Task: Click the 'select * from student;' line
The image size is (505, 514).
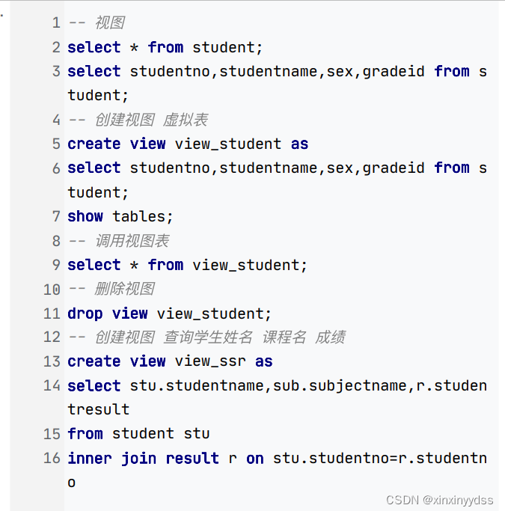Action: [x=165, y=48]
